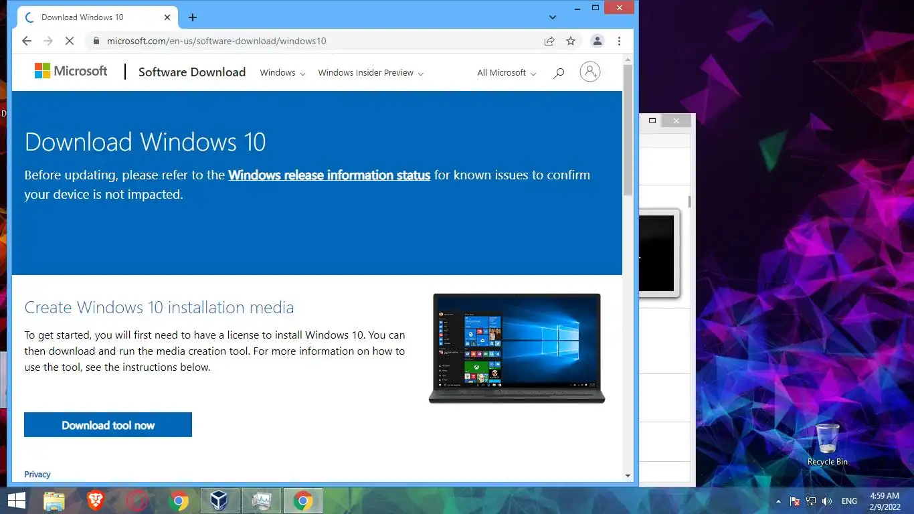The width and height of the screenshot is (914, 514).
Task: Open the Software Download link
Action: [192, 72]
